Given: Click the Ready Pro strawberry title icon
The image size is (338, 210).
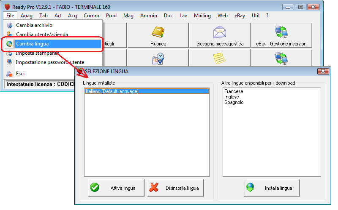Looking at the screenshot, I should tap(7, 7).
